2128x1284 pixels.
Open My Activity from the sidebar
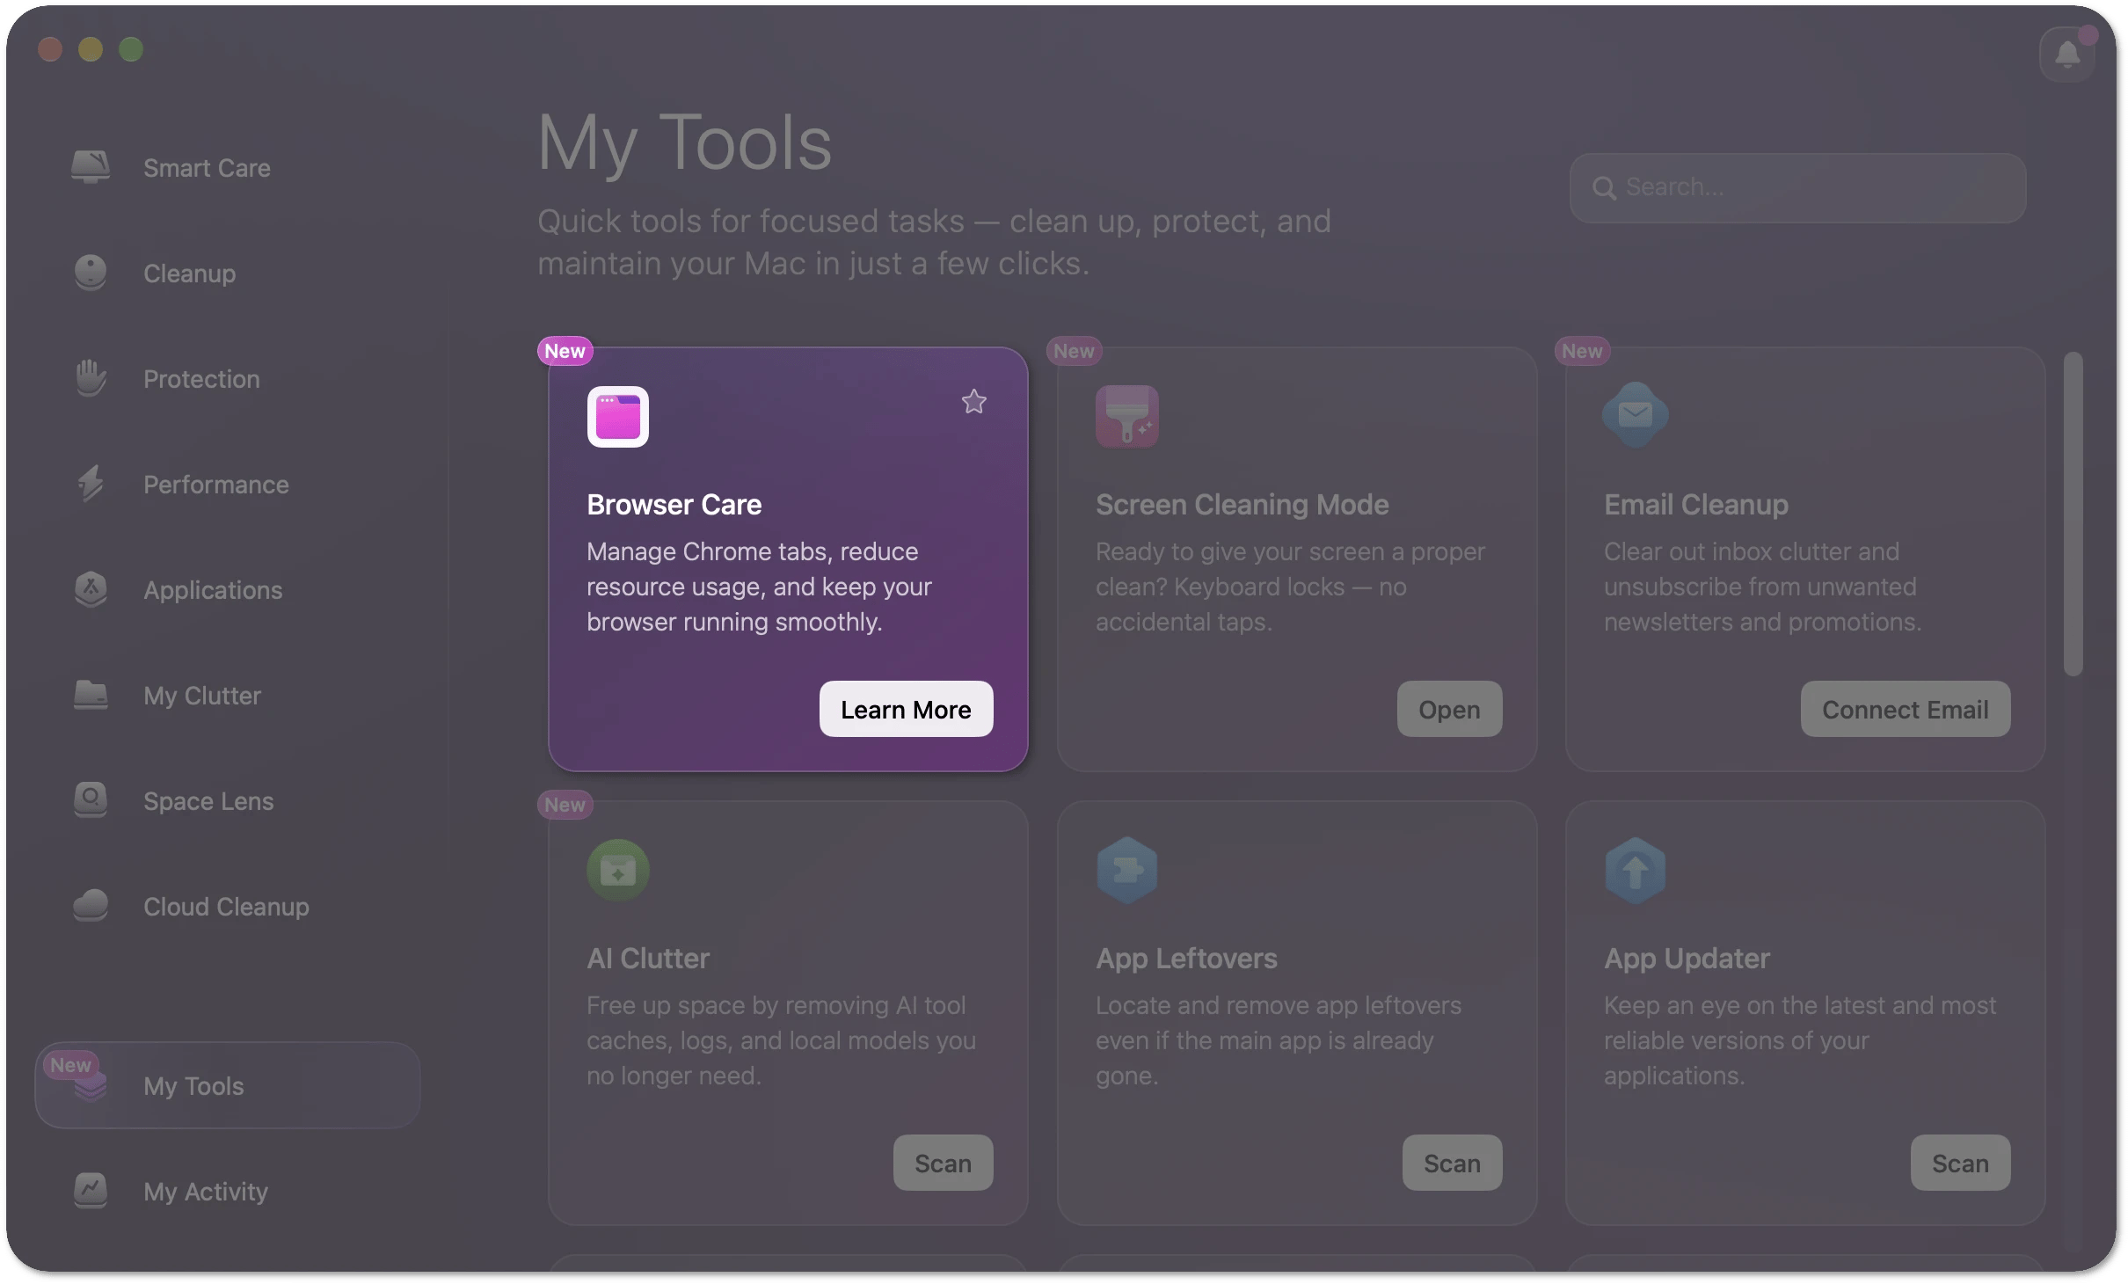(227, 1191)
